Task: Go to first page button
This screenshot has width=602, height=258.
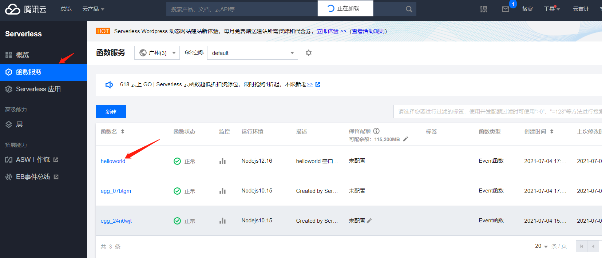Action: 581,246
